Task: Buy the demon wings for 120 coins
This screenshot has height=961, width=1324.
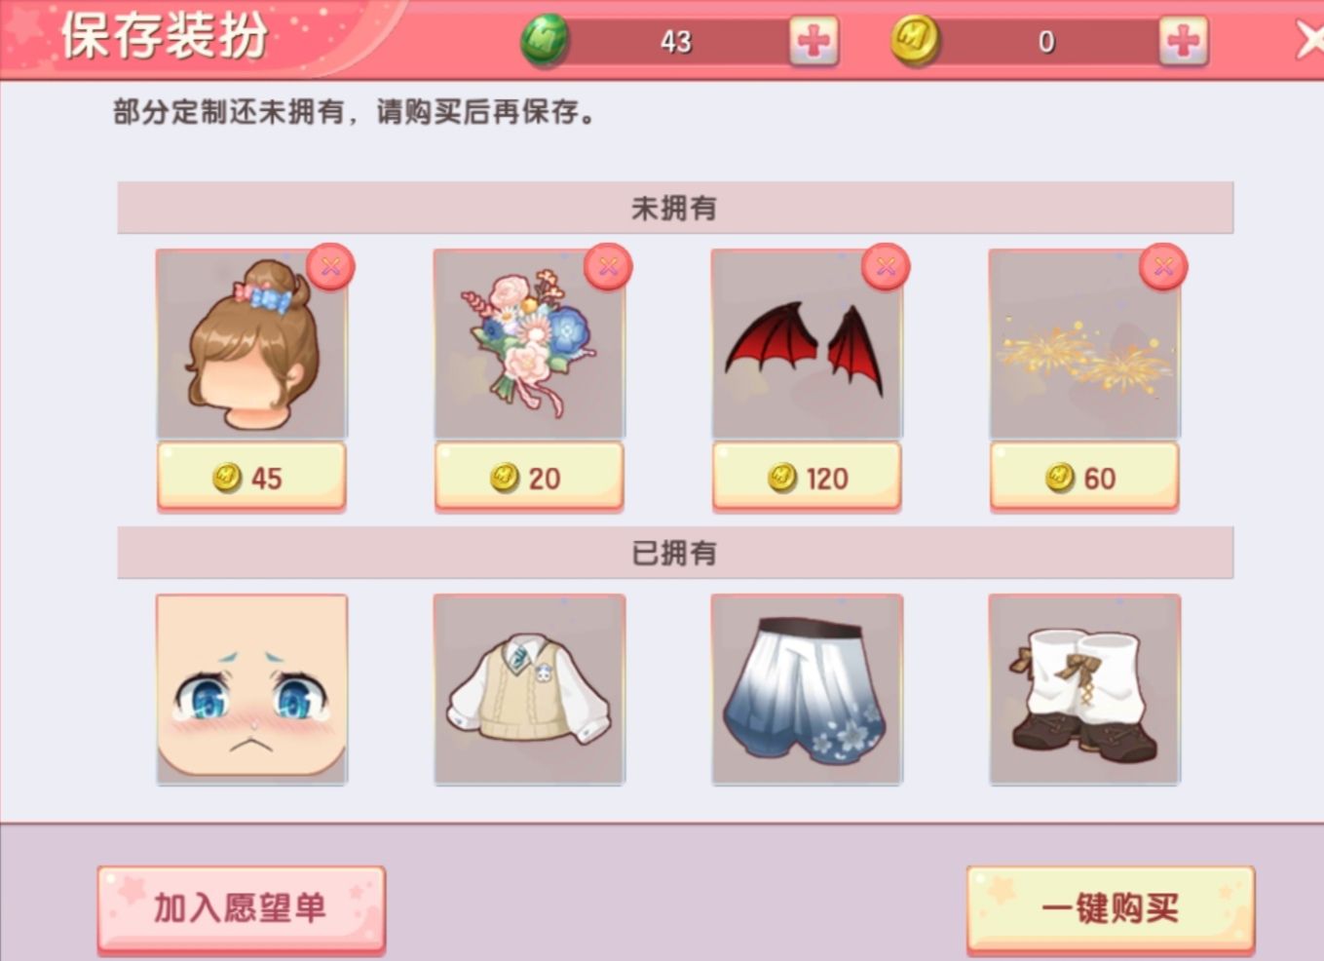Action: pyautogui.click(x=807, y=478)
